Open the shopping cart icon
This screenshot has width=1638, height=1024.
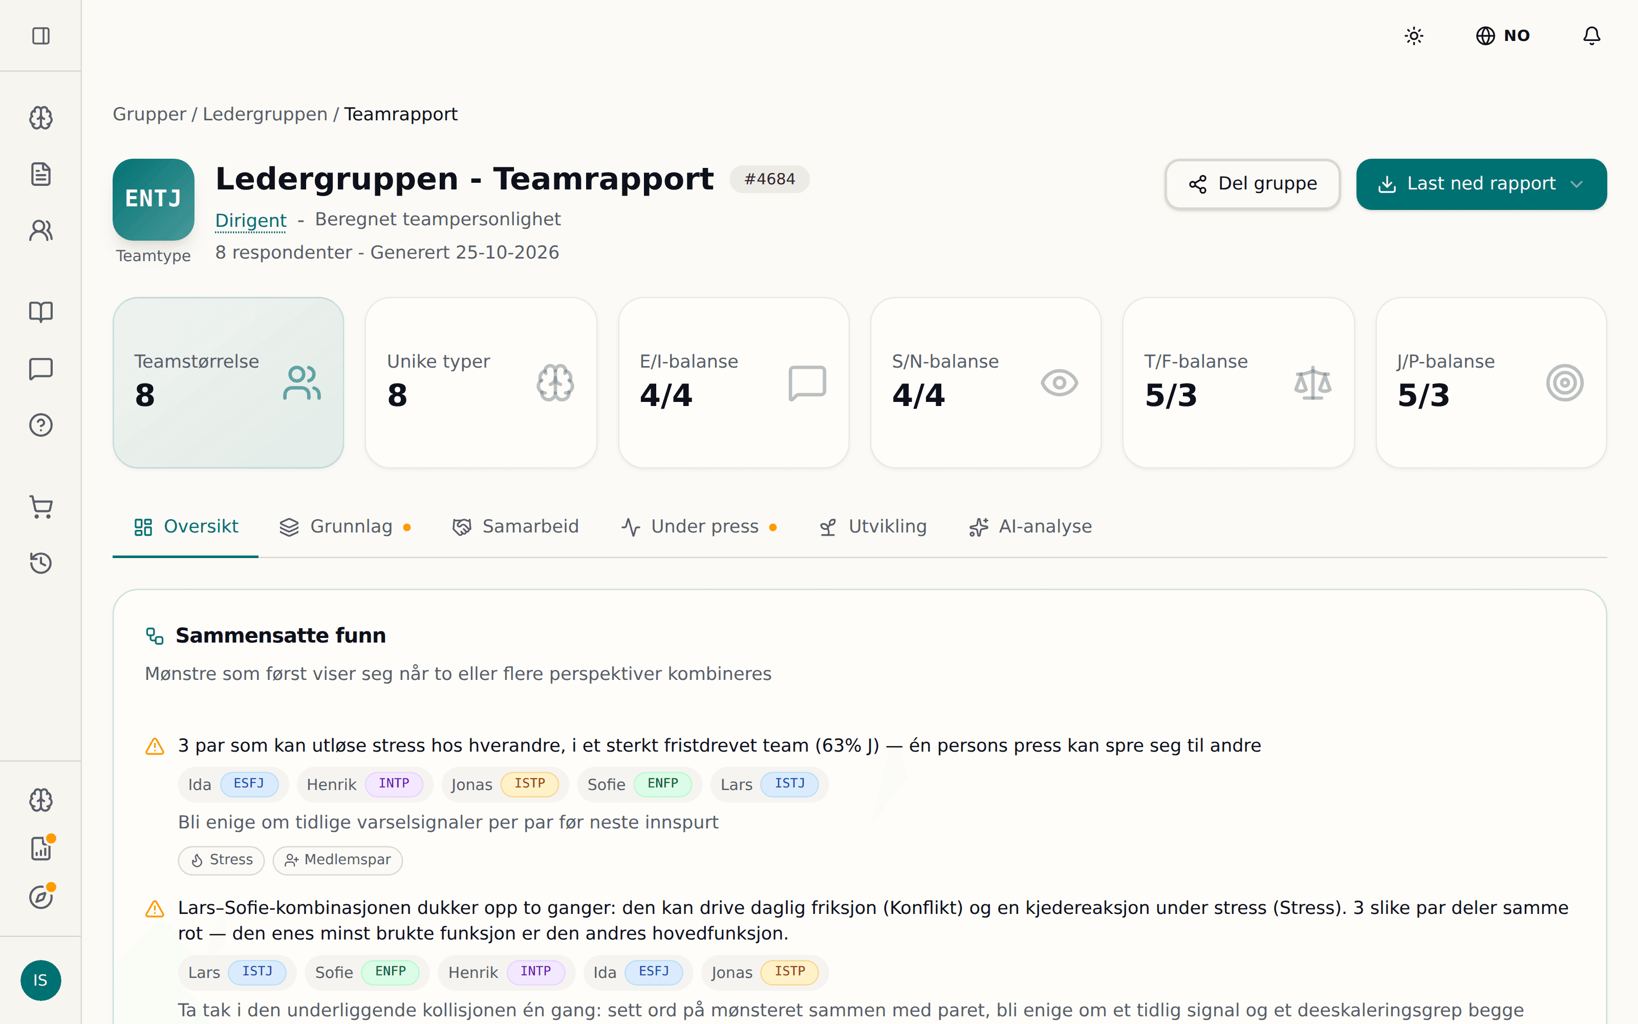[40, 506]
